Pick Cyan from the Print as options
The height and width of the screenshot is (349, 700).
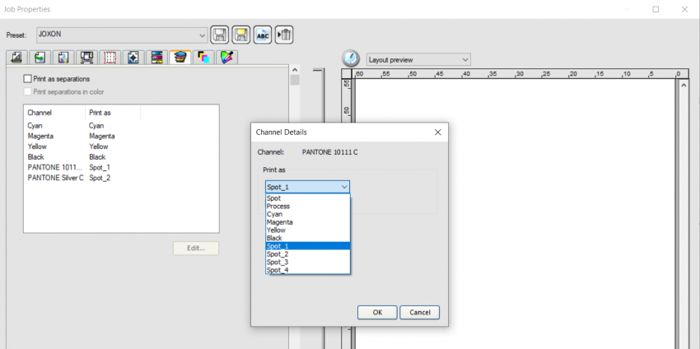pos(275,214)
